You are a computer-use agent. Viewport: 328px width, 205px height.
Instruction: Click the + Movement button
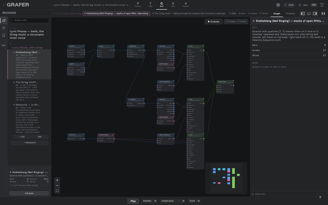tap(30, 142)
